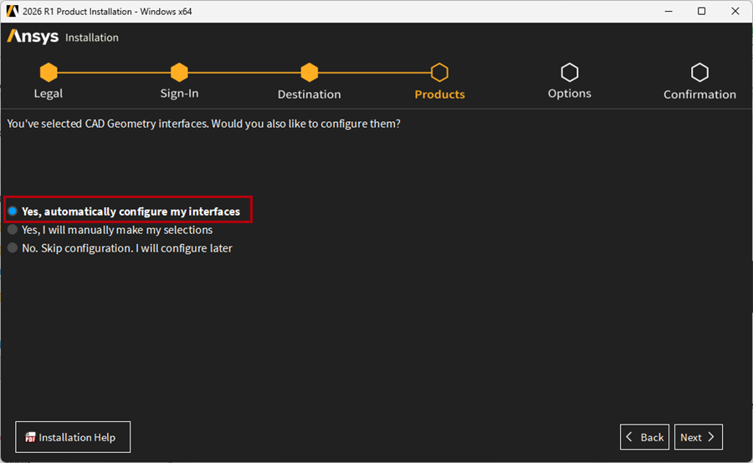Click the Options step hexagon icon
753x463 pixels.
click(x=570, y=73)
